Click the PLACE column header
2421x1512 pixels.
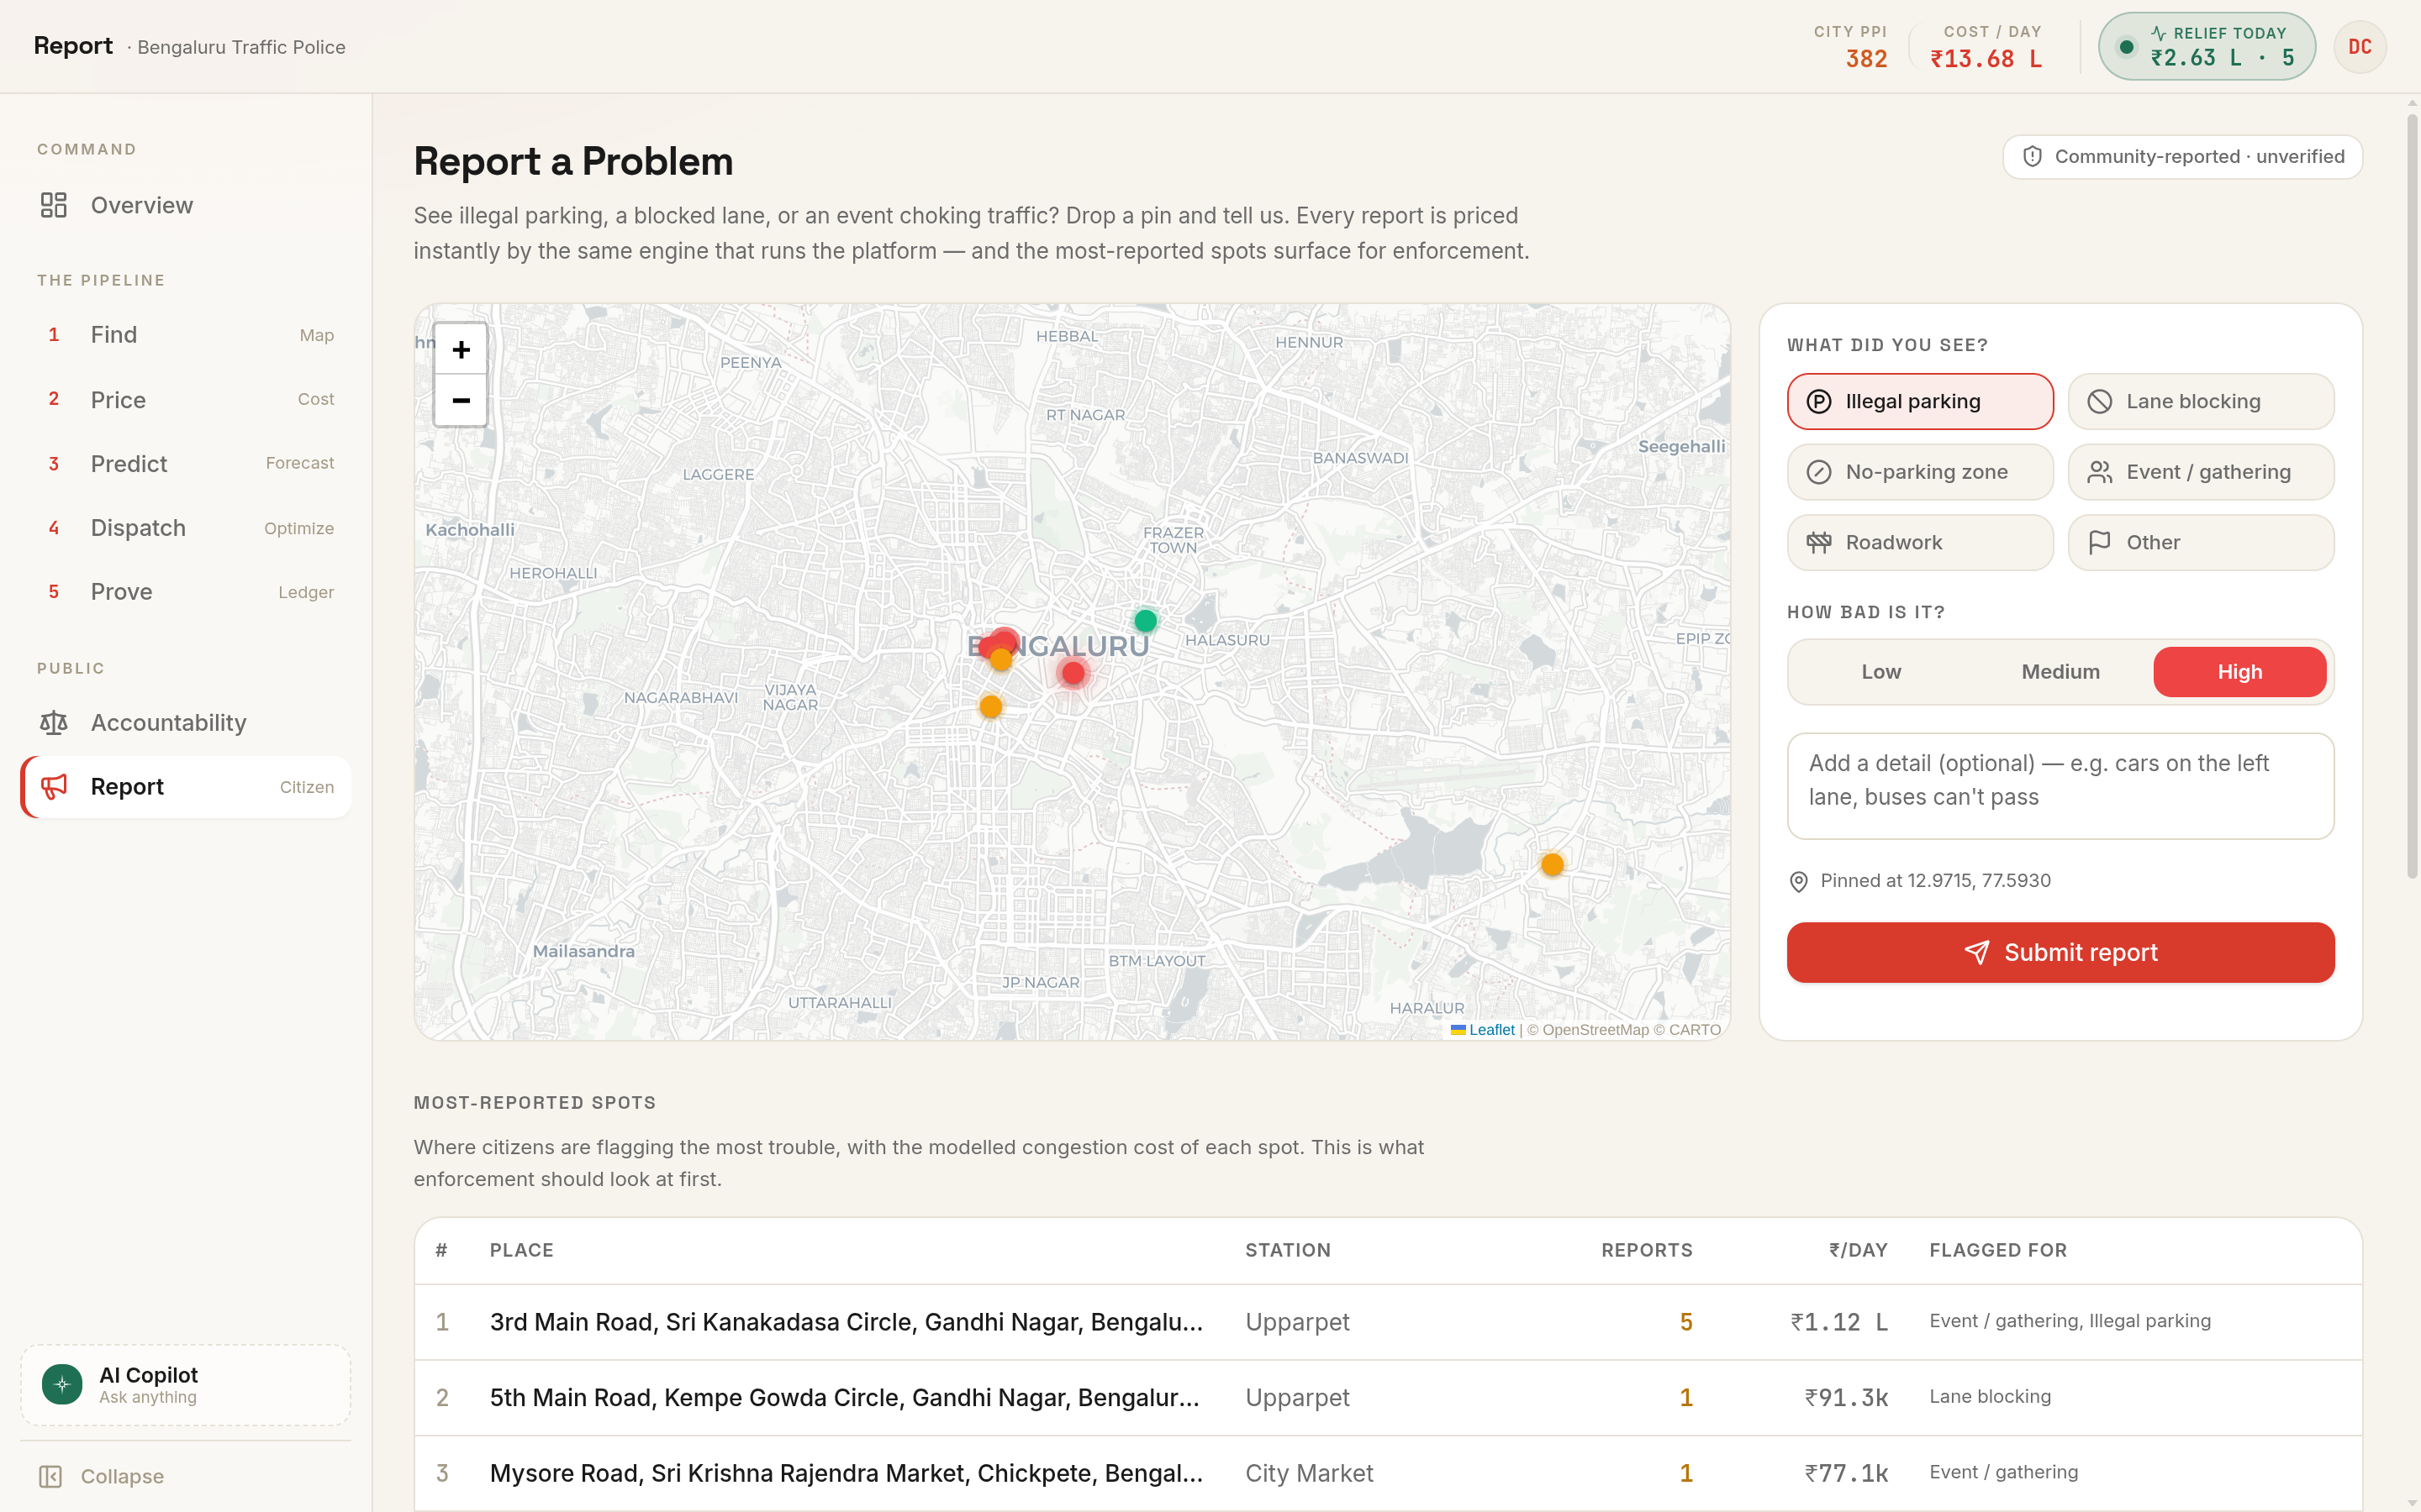pyautogui.click(x=521, y=1250)
